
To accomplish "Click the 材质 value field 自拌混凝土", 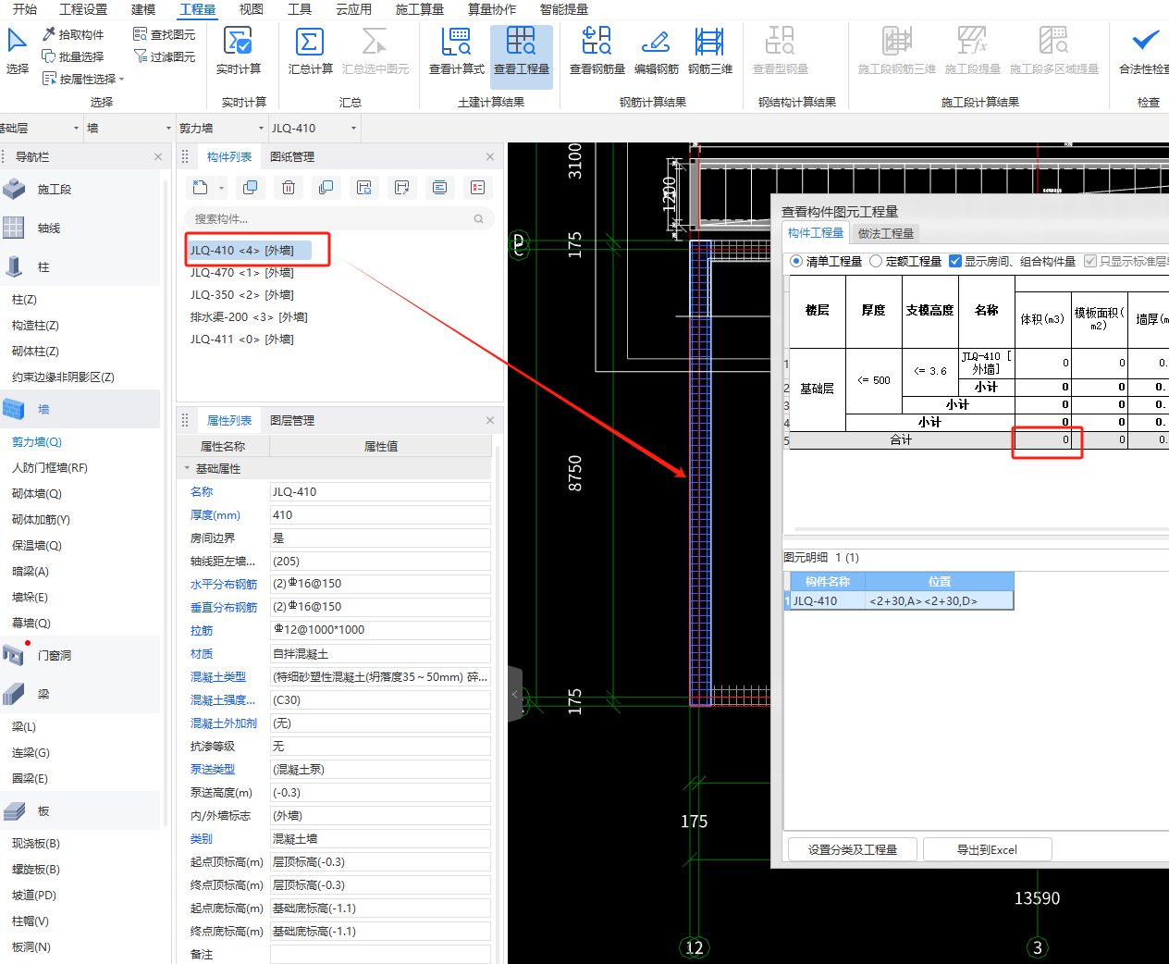I will 380,654.
